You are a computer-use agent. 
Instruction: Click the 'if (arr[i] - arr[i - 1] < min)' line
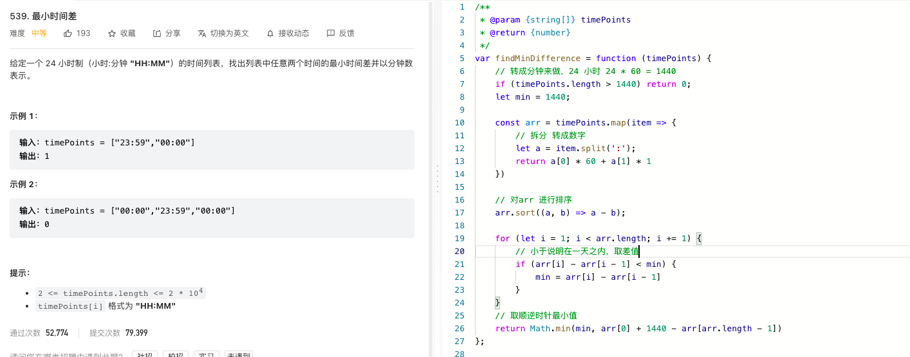[x=596, y=264]
